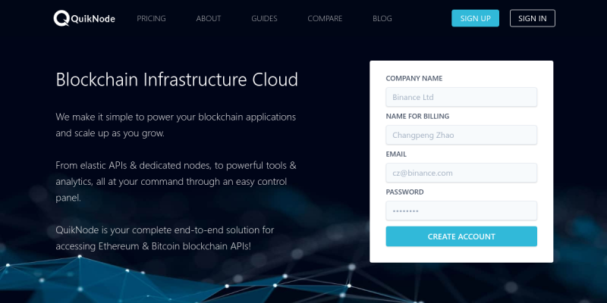Image resolution: width=607 pixels, height=303 pixels.
Task: Click the paragraph about Ethereum & Bitcoin APIs
Action: point(165,237)
